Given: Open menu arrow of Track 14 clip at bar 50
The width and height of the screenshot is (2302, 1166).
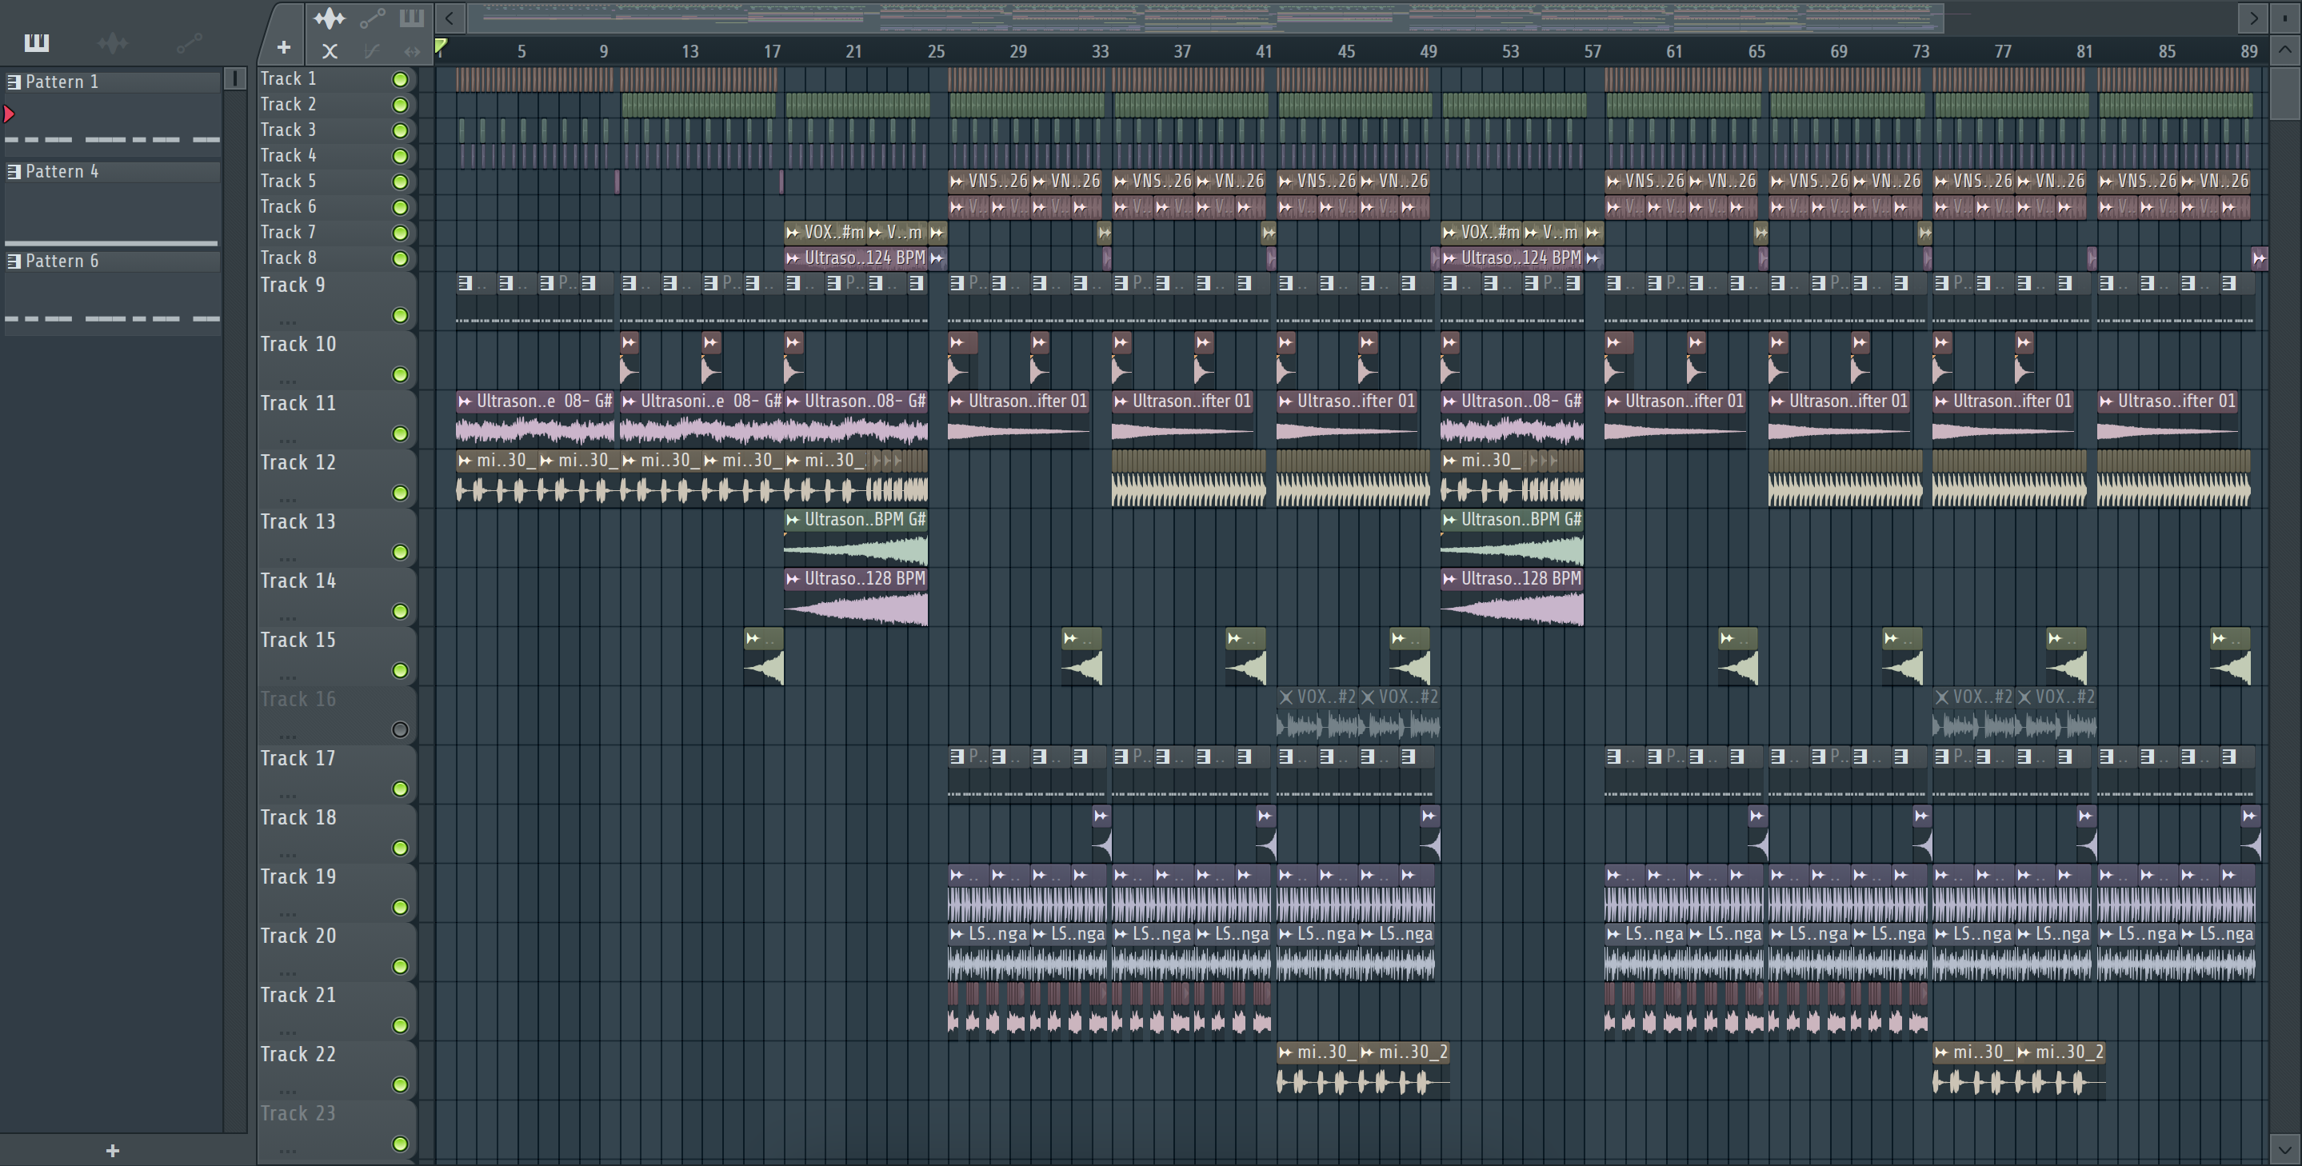Looking at the screenshot, I should coord(1449,579).
